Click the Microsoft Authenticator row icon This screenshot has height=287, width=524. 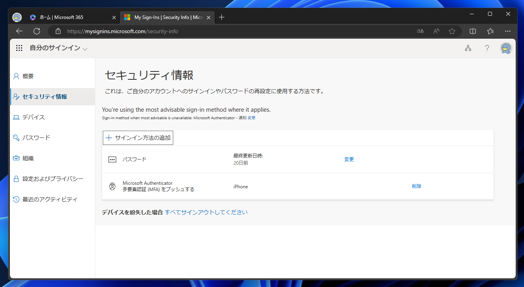112,186
